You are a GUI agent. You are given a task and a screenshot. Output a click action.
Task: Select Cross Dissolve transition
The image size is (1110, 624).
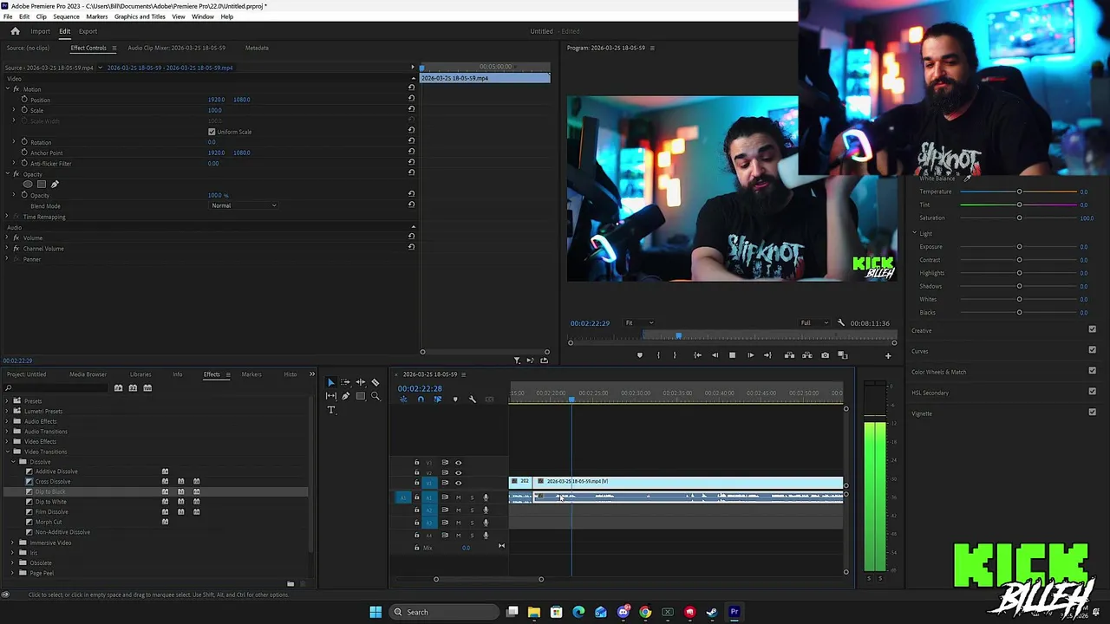click(x=53, y=482)
